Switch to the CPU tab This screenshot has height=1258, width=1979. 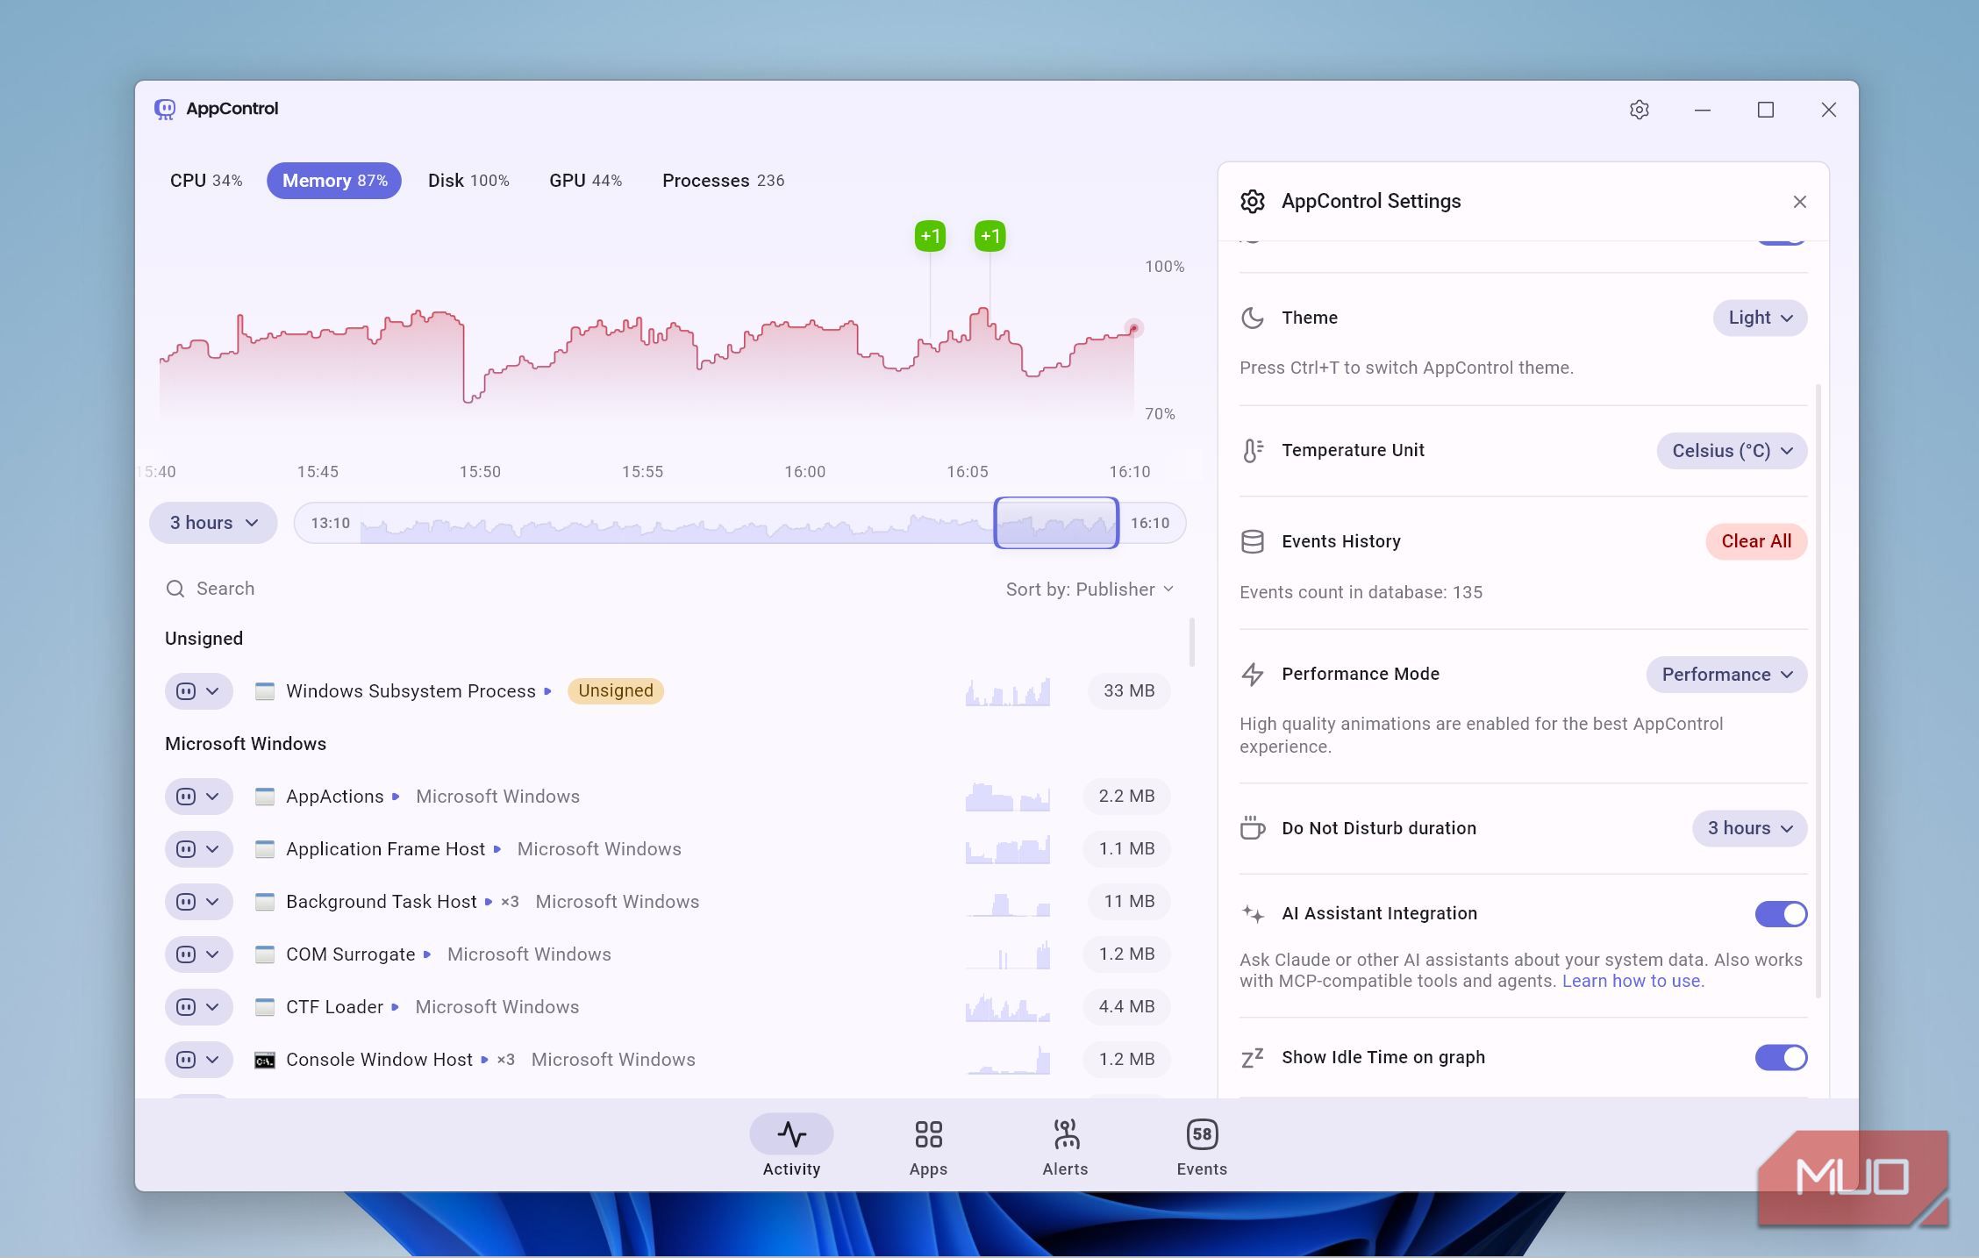click(x=206, y=181)
